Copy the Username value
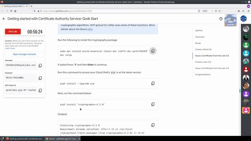 (40, 65)
